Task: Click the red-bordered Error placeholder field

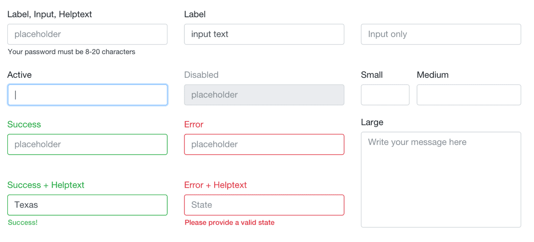Action: tap(264, 144)
